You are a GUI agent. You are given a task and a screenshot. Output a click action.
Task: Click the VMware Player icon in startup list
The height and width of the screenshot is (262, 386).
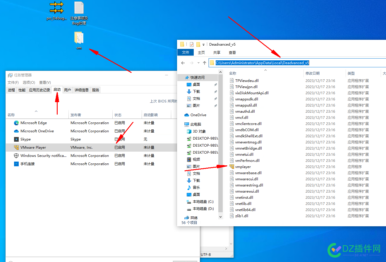click(16, 148)
